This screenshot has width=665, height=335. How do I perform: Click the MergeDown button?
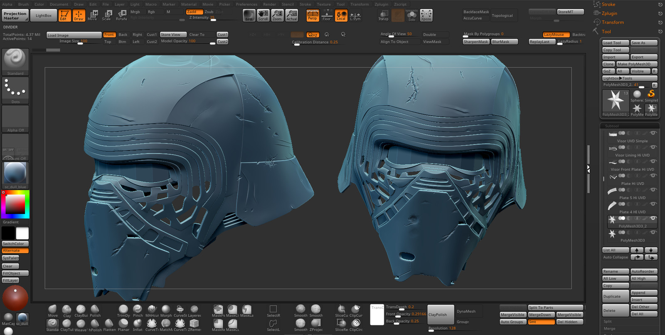point(541,315)
